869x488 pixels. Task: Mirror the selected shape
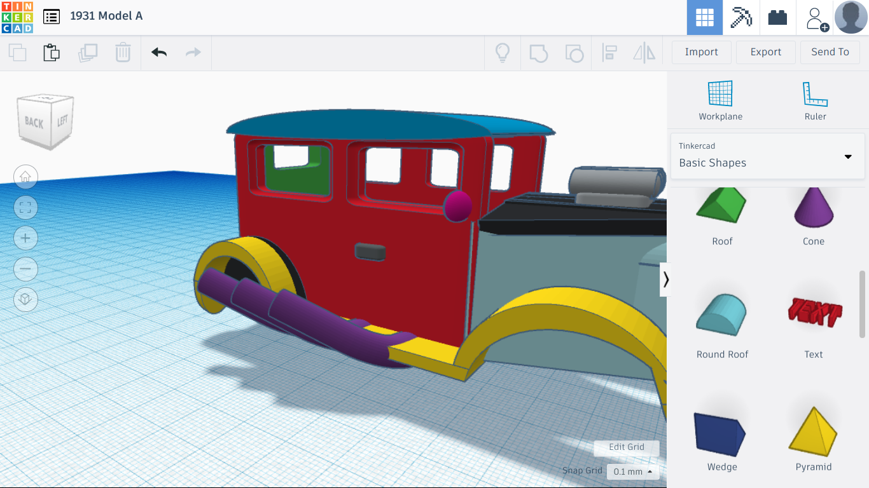tap(644, 52)
